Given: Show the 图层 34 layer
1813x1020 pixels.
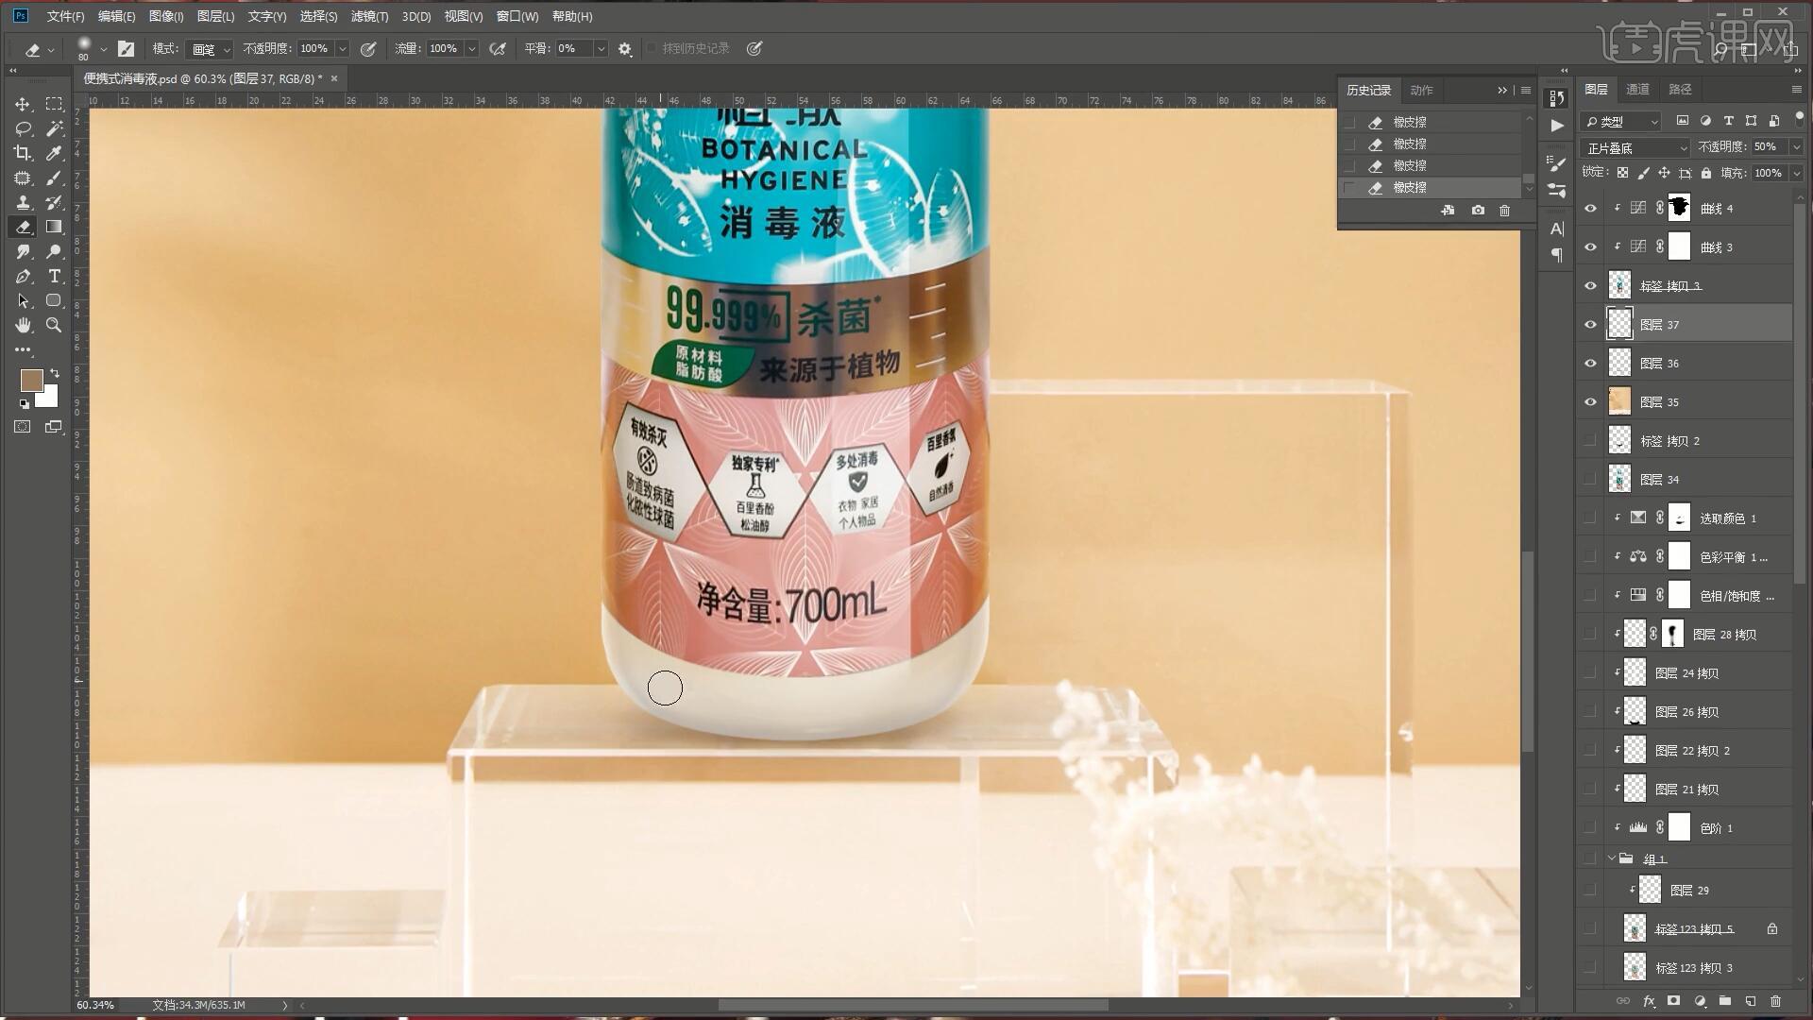Looking at the screenshot, I should tap(1590, 480).
